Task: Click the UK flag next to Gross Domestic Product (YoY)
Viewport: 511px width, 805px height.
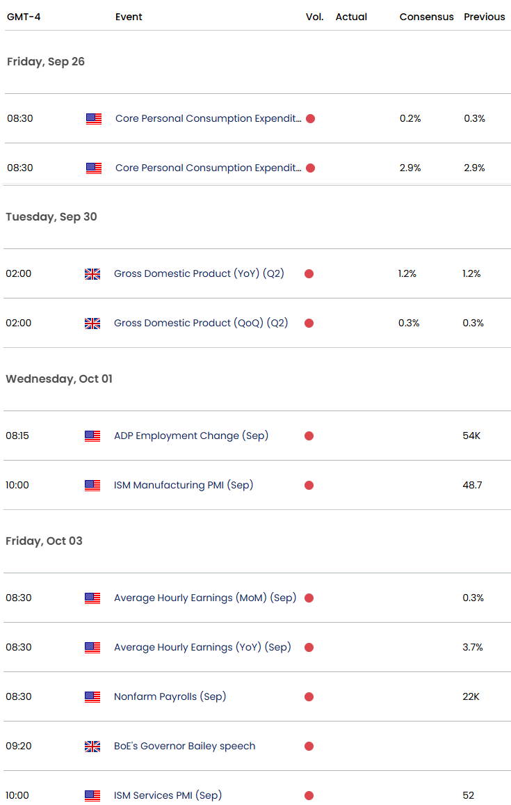Action: pos(92,273)
